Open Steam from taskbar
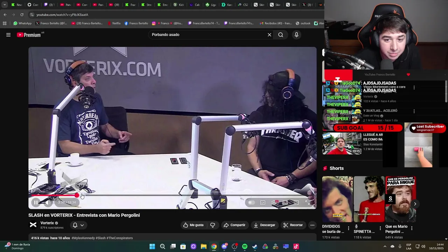Screen dimensions: 448x252 [255, 246]
